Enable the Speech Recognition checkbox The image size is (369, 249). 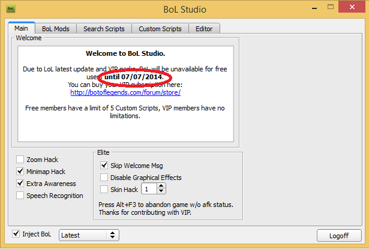(20, 196)
